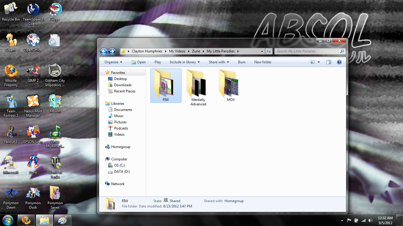Select the Mentally Advanced folder
The image size is (403, 226).
tap(198, 88)
